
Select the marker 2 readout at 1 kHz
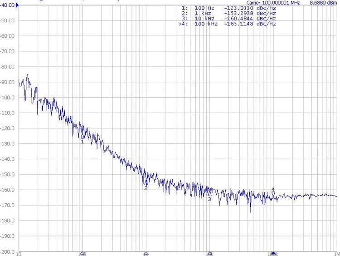coord(229,14)
